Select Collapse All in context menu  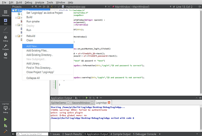(48, 78)
